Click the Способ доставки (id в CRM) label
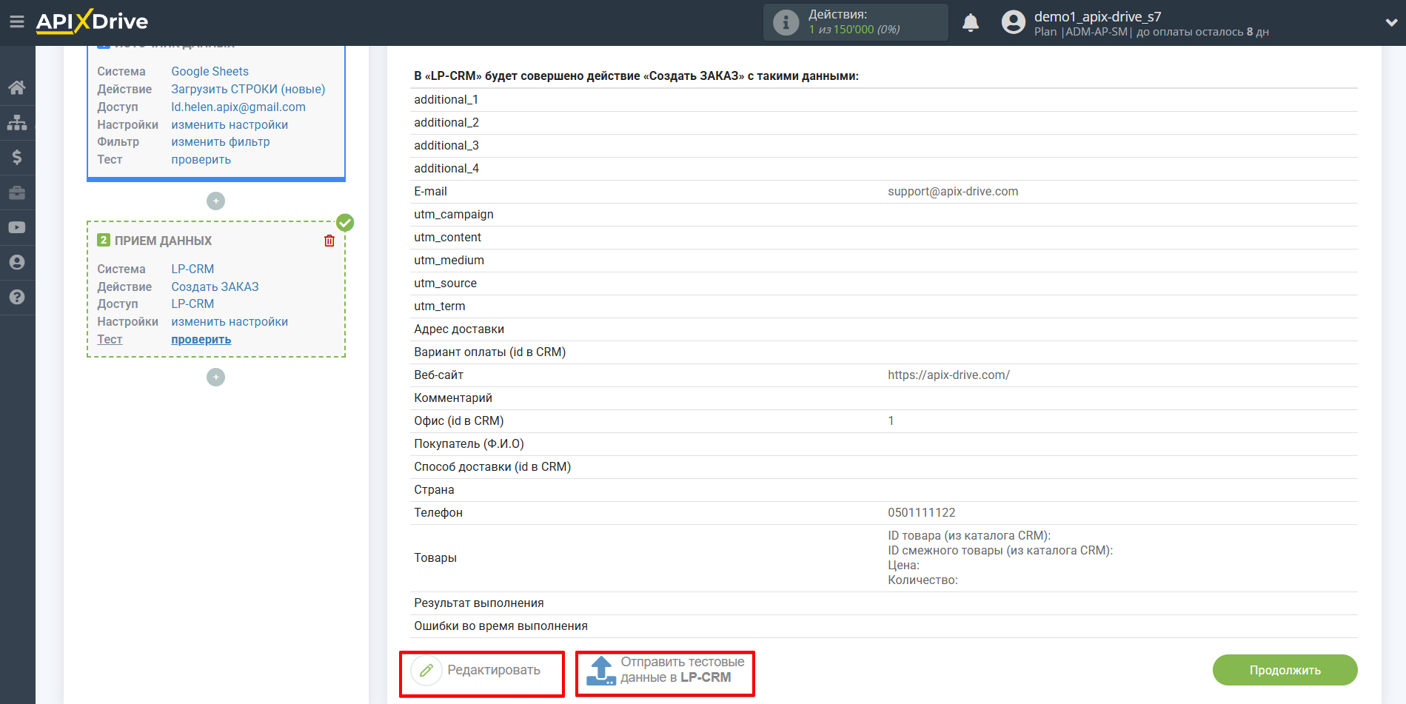Image resolution: width=1406 pixels, height=704 pixels. (492, 466)
